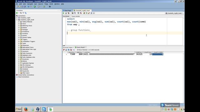Click the print icon in Query Result toolbar
The width and height of the screenshot is (200, 112).
point(66,50)
